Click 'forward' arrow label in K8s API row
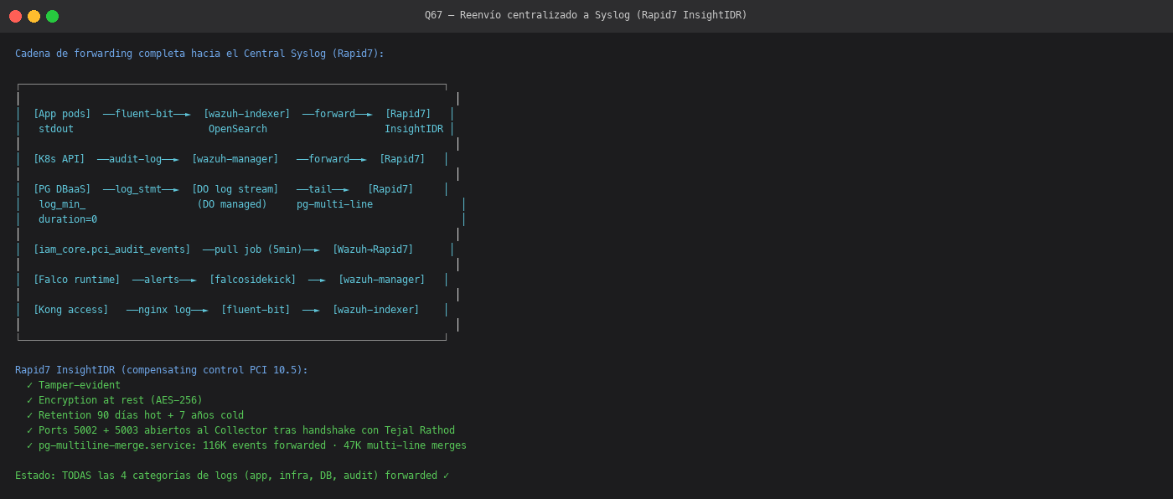Image resolution: width=1173 pixels, height=499 pixels. click(x=328, y=159)
